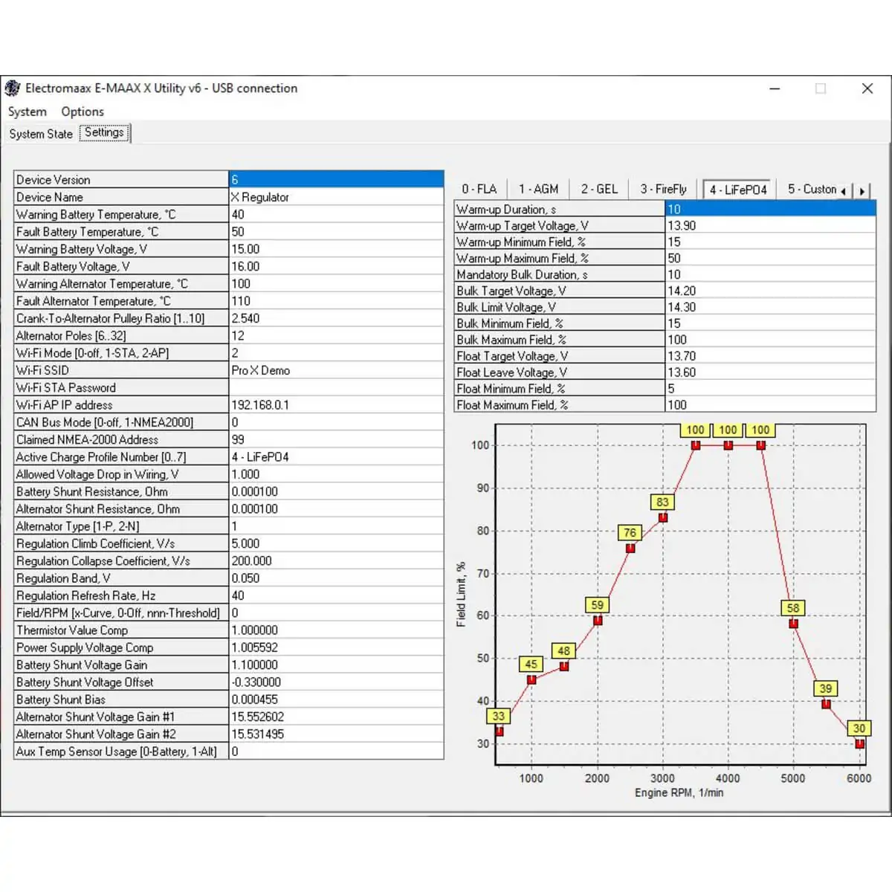Select the 39% curve point marker

click(827, 704)
